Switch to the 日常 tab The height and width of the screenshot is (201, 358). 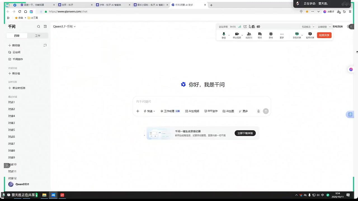click(17, 36)
